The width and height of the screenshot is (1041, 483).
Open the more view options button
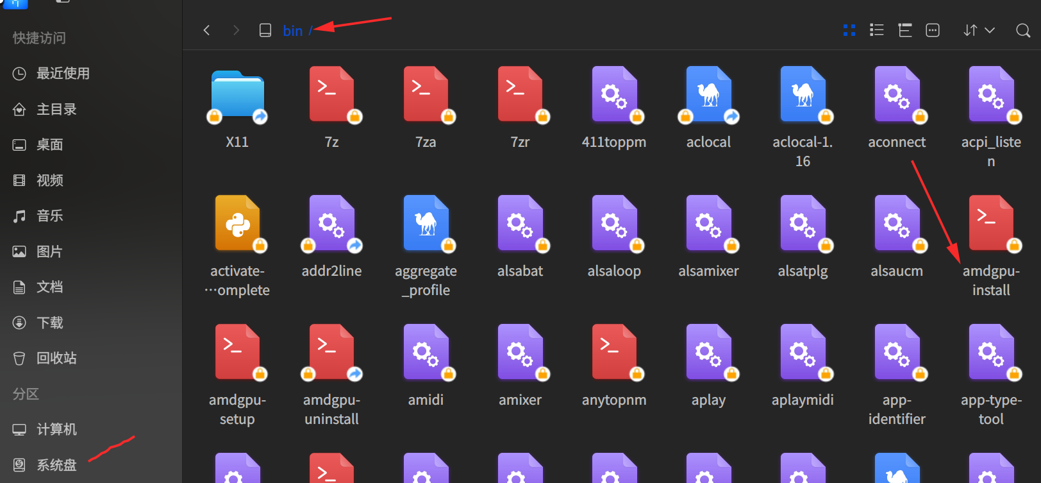[933, 30]
